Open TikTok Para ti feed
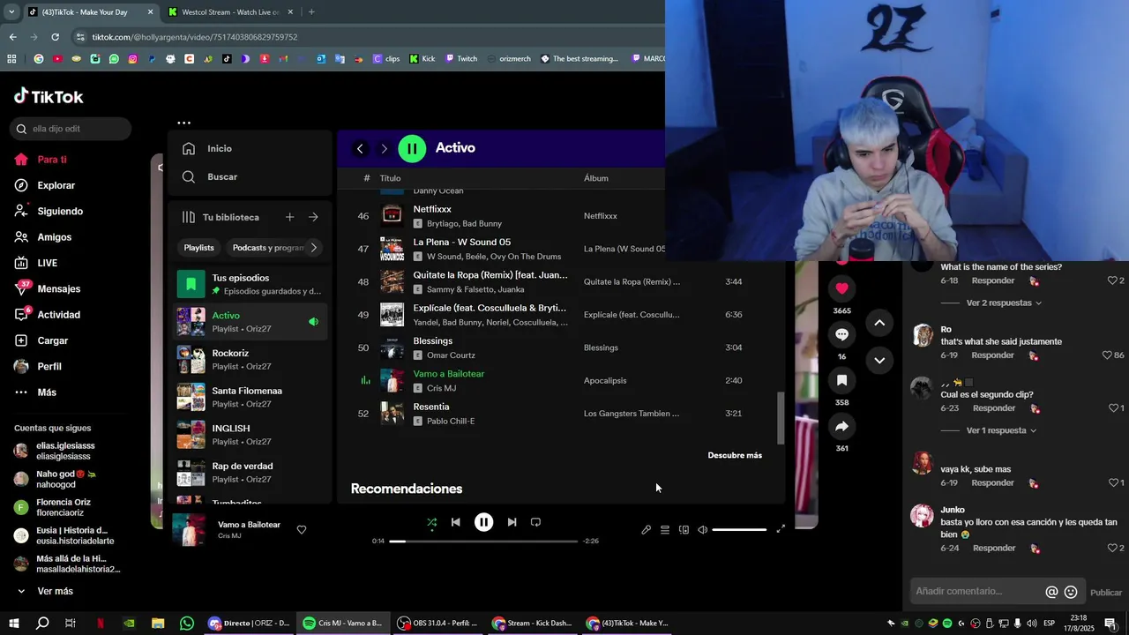The height and width of the screenshot is (635, 1129). click(x=51, y=160)
